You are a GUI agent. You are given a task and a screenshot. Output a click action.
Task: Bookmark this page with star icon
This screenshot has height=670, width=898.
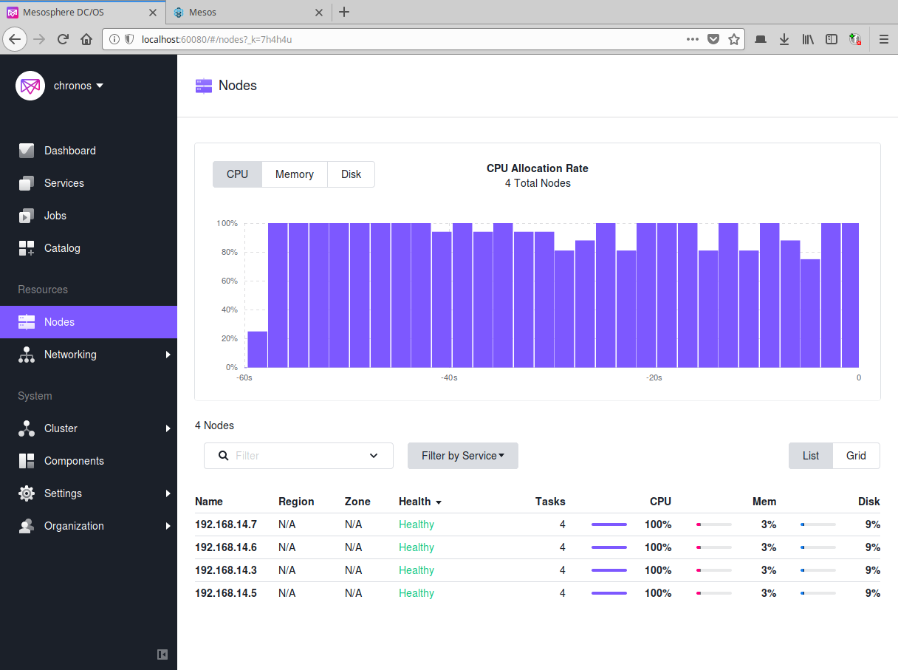pyautogui.click(x=734, y=39)
